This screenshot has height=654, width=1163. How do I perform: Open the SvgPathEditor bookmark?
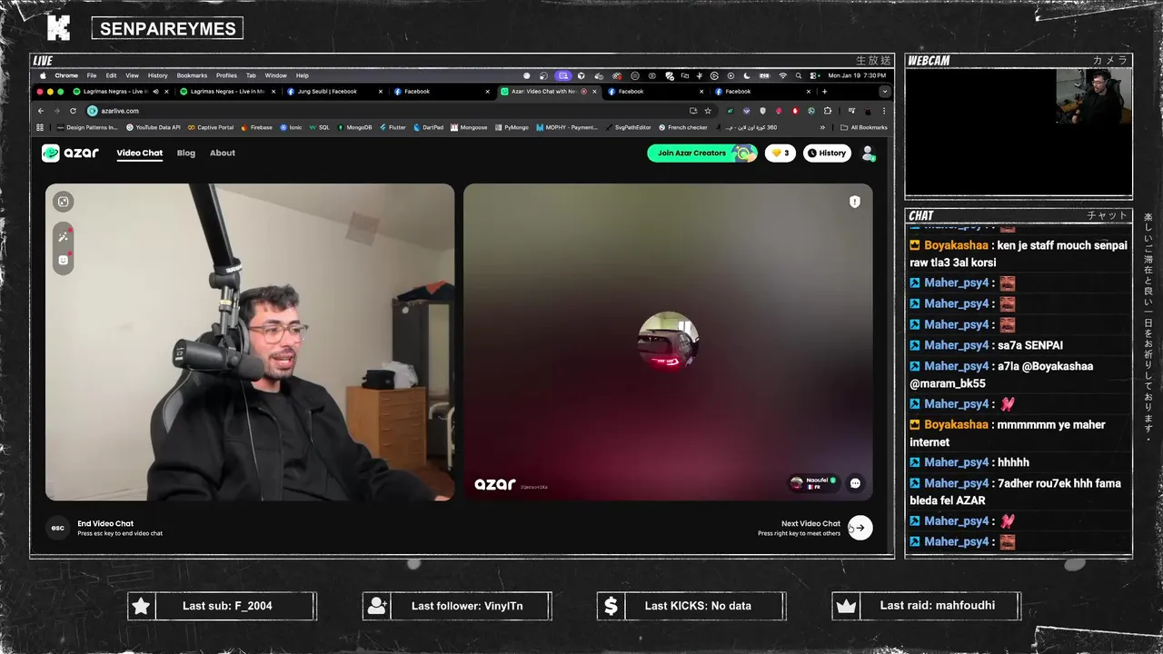[x=629, y=127]
